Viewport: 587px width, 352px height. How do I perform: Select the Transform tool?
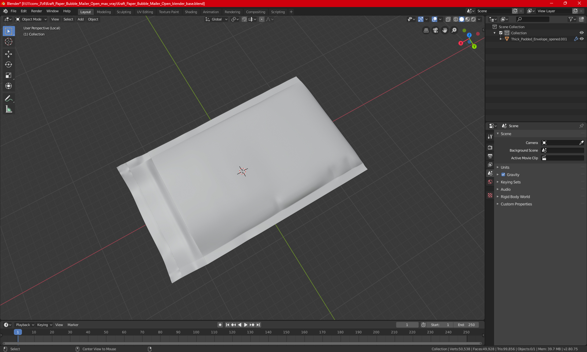click(9, 86)
